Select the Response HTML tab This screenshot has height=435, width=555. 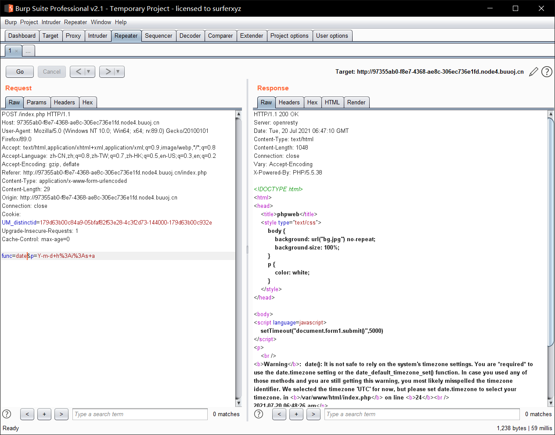(x=332, y=102)
